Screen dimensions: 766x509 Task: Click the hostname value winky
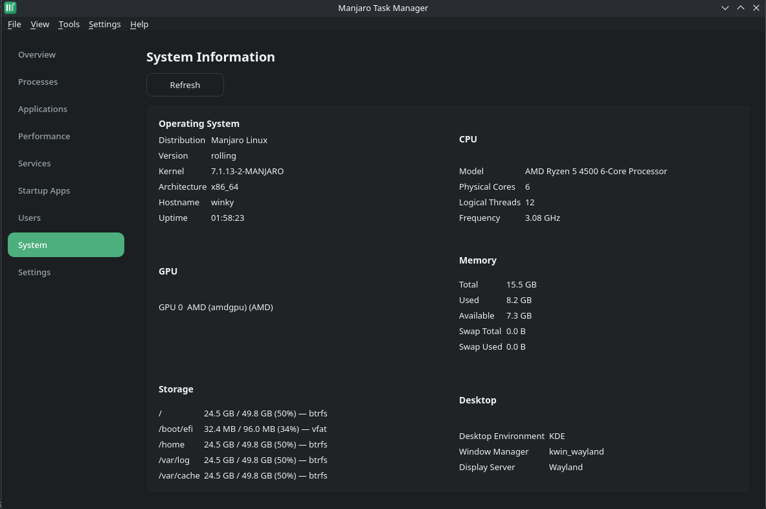pos(222,203)
